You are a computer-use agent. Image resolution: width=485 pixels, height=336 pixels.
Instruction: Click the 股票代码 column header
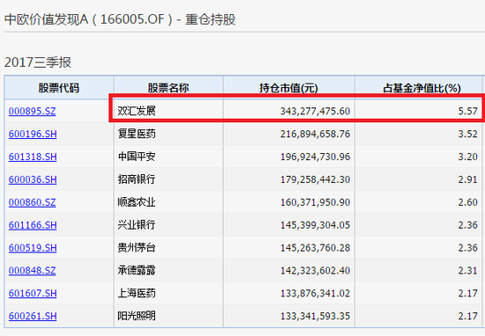(59, 88)
